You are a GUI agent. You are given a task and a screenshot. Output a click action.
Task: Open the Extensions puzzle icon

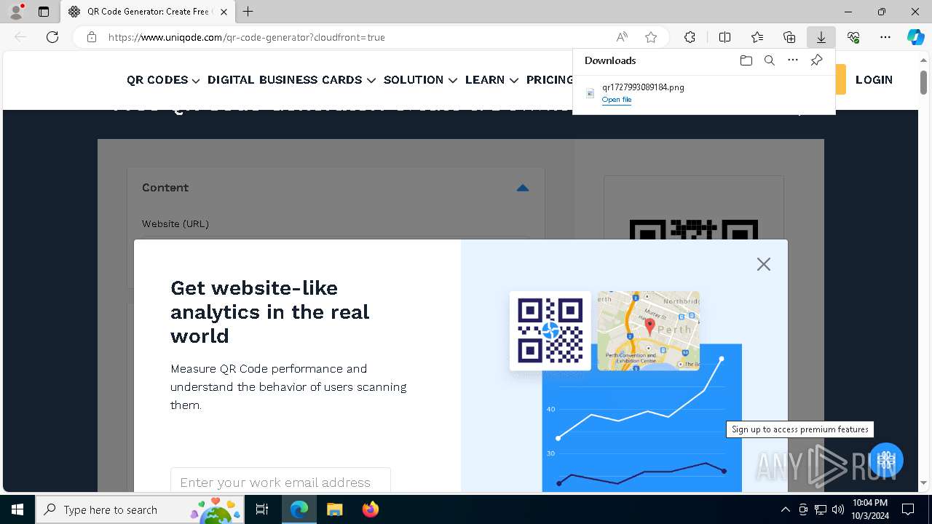(690, 37)
